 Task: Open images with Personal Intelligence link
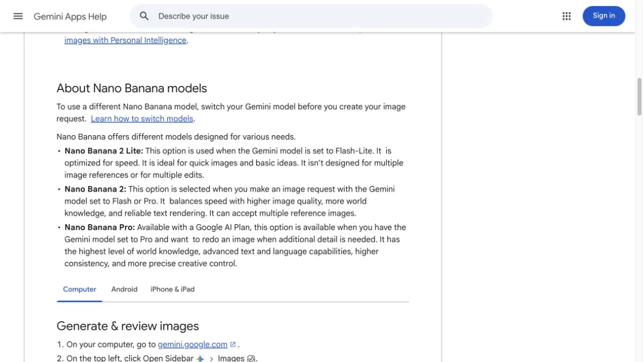125,40
